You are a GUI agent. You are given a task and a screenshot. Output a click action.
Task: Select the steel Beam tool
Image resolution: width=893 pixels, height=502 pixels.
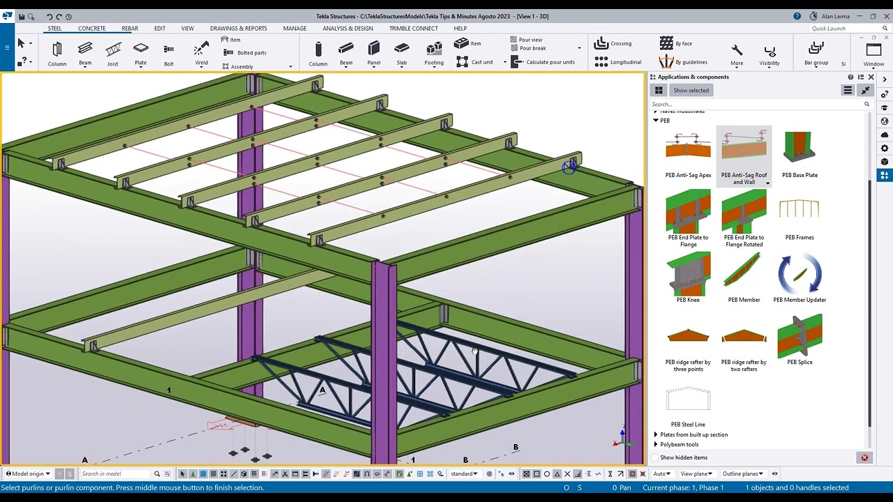coord(85,54)
